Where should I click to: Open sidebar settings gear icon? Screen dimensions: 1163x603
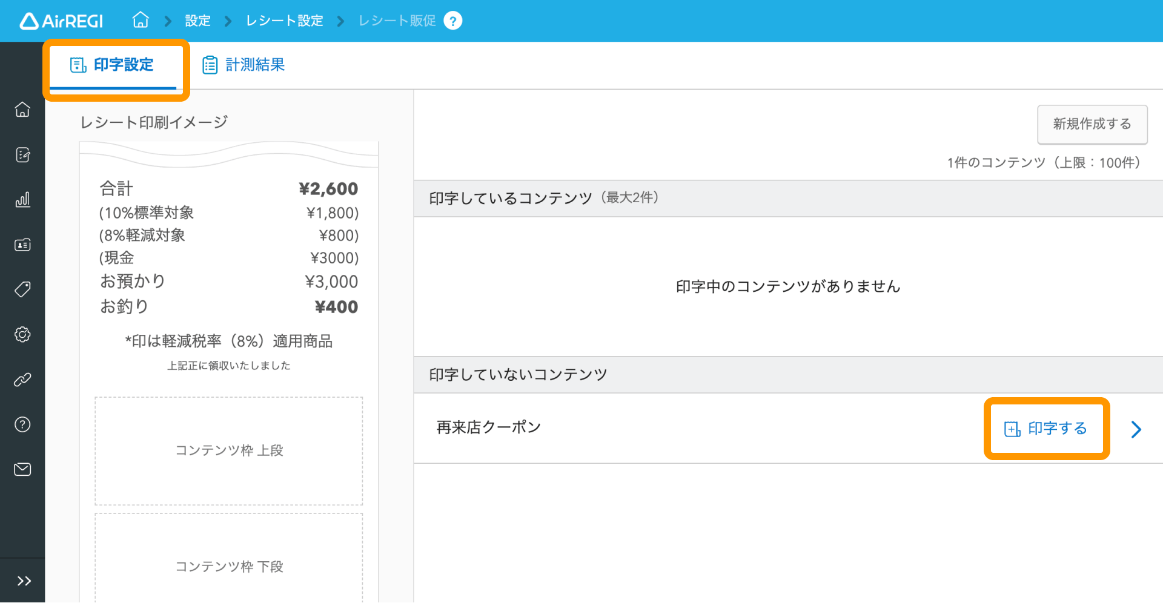22,334
